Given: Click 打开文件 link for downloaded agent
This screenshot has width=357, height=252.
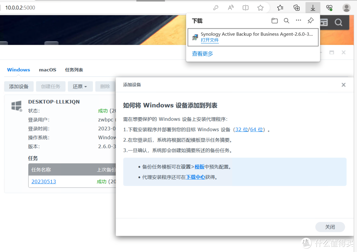Looking at the screenshot, I should [x=210, y=40].
